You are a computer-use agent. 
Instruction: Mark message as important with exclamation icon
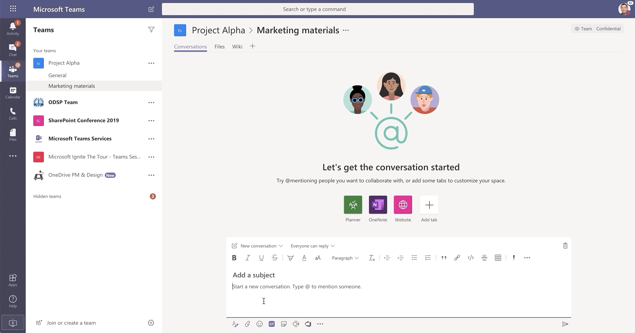pos(514,258)
